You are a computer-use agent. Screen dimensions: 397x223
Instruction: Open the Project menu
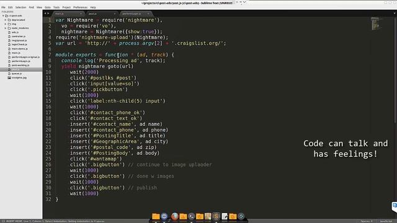pyautogui.click(x=66, y=7)
